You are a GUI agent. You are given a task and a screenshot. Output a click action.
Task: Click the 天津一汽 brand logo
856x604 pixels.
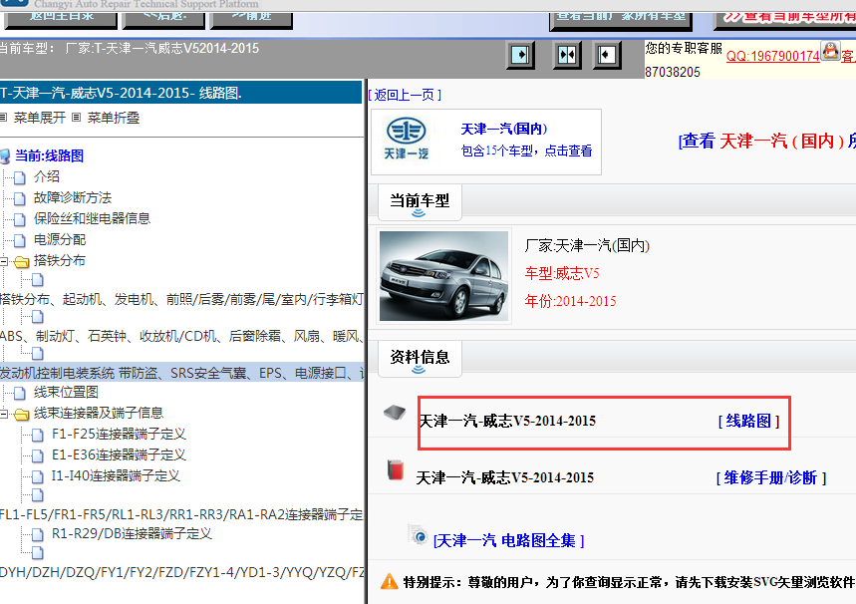[407, 140]
